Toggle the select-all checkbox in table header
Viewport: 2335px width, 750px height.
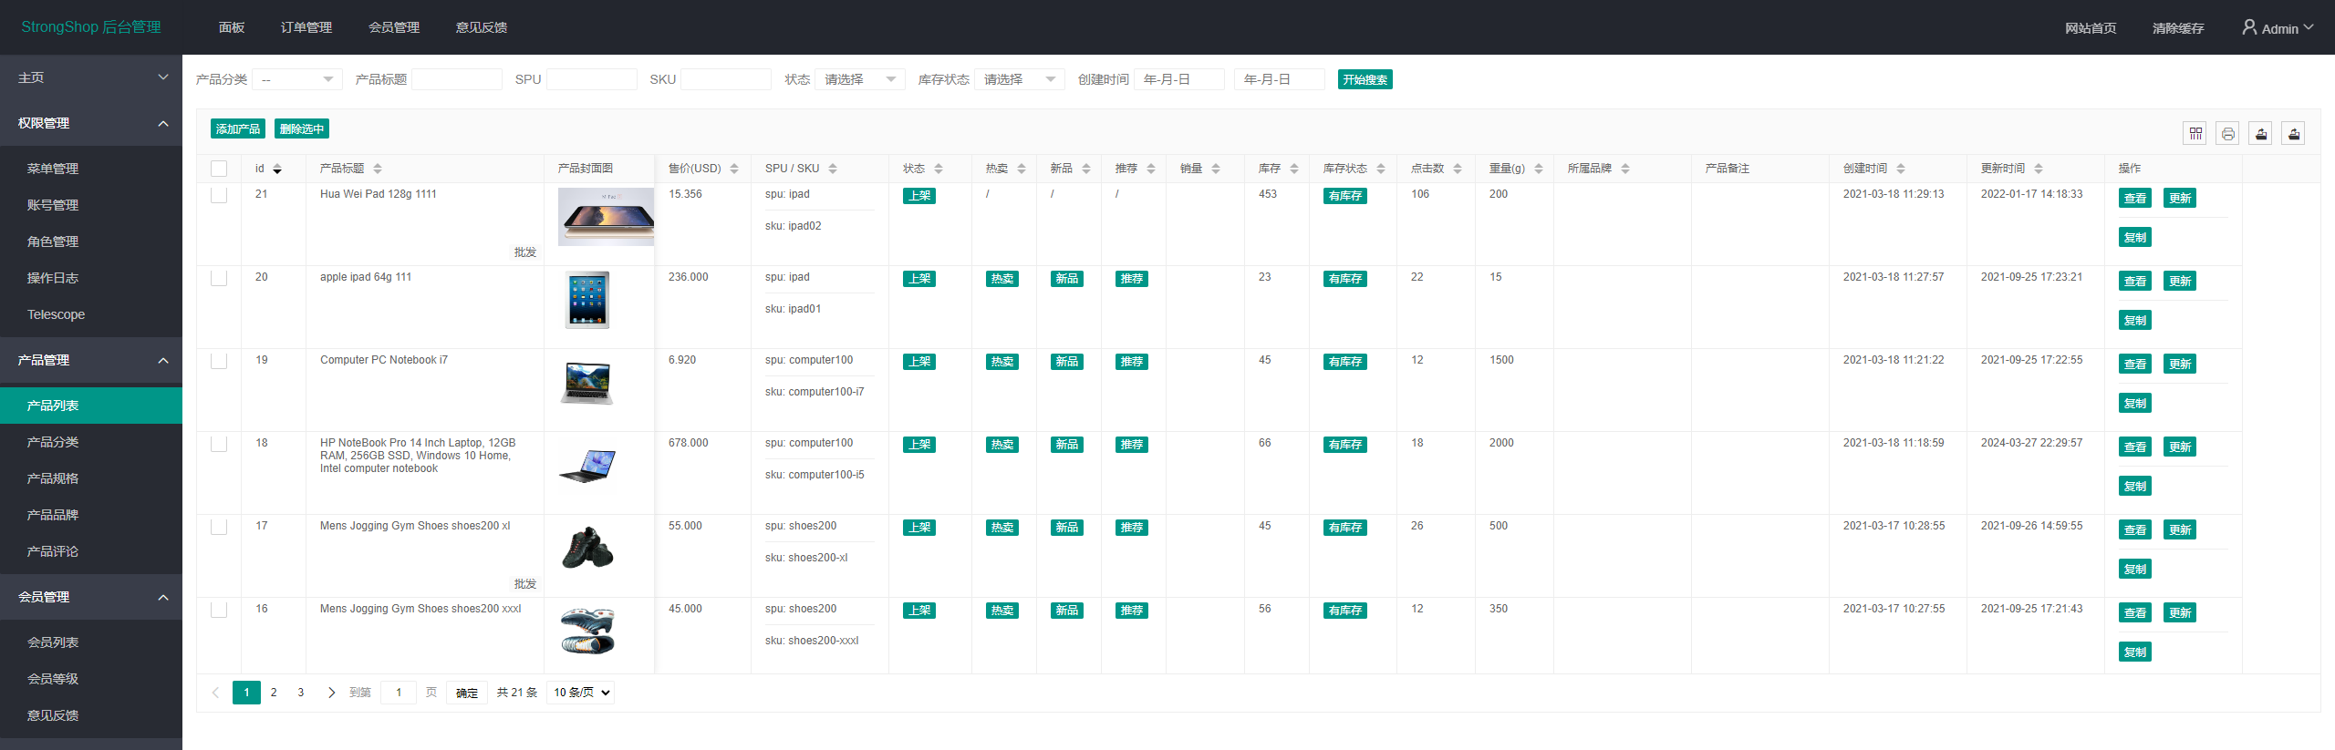(219, 169)
